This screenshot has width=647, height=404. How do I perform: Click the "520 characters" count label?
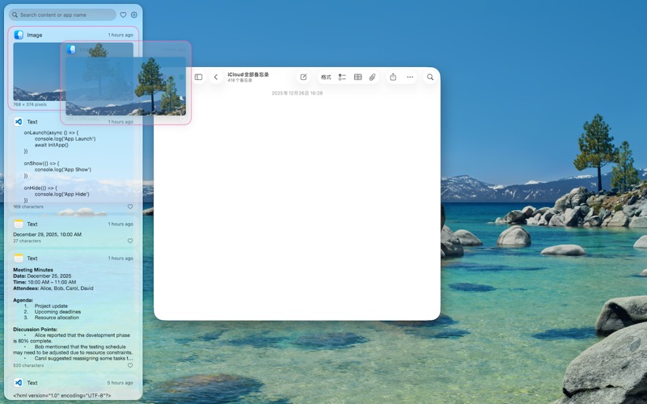(28, 365)
